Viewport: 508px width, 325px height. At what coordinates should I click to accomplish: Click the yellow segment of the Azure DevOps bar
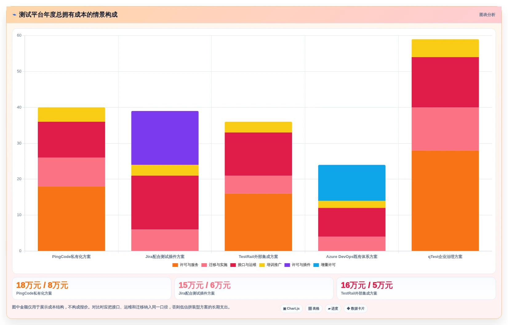coord(352,204)
